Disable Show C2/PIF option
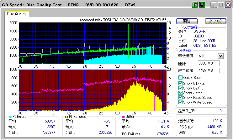The image size is (233, 140). (180, 88)
